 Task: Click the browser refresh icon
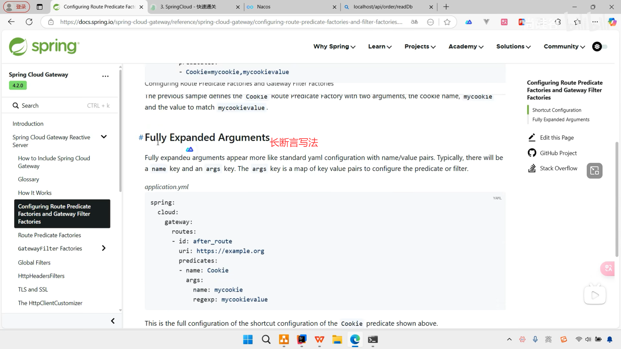(29, 22)
